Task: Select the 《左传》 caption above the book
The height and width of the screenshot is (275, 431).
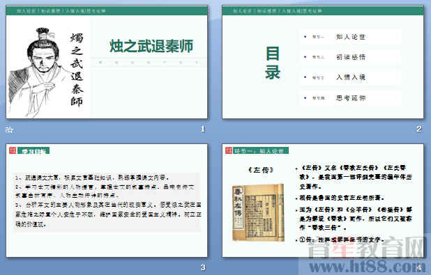Action: point(261,170)
